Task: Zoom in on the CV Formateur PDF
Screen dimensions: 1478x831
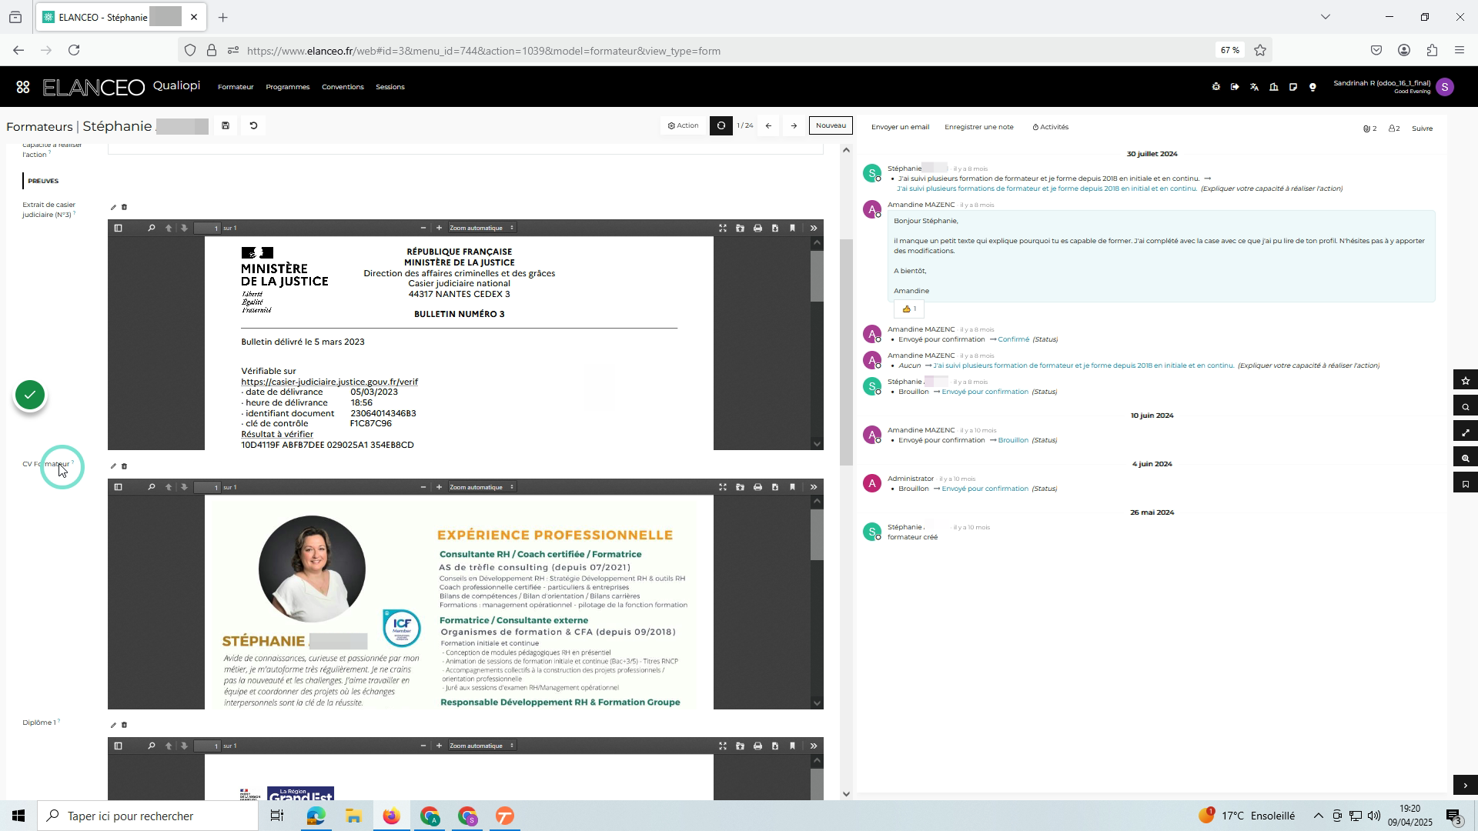Action: pos(439,487)
